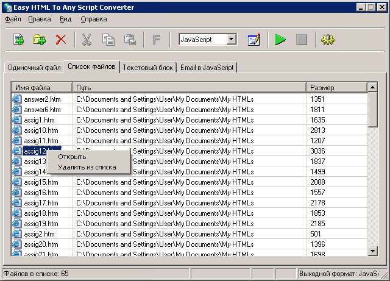Click the file icon beside assig11.htm
Image resolution: width=390 pixels, height=281 pixels.
coord(16,141)
